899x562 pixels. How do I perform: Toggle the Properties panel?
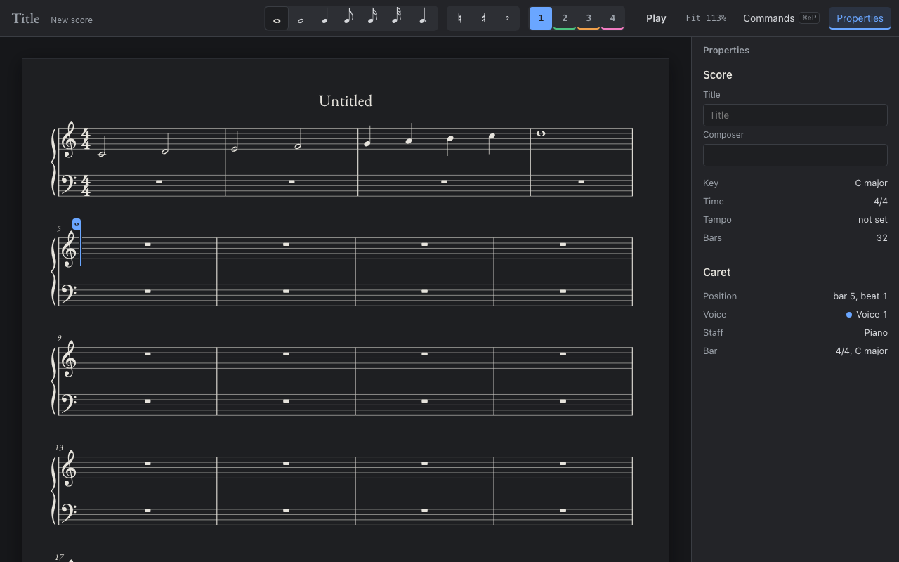[860, 18]
